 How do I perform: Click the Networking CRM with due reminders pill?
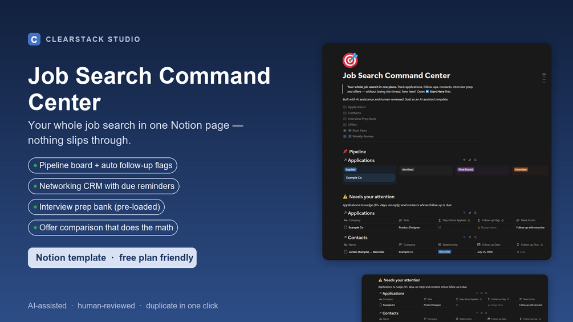(104, 186)
